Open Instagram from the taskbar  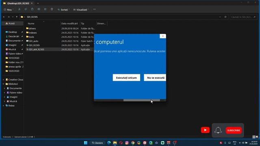pyautogui.click(x=127, y=143)
